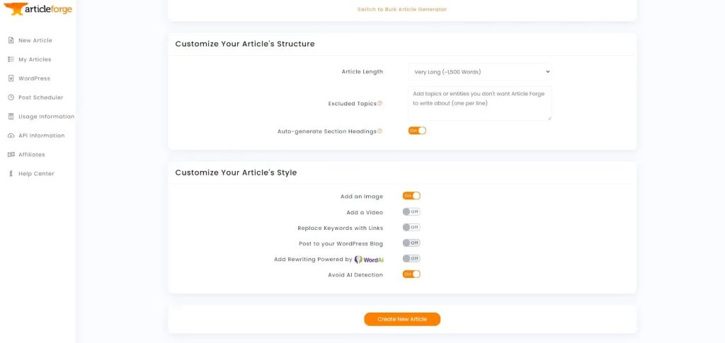This screenshot has height=343, width=725.
Task: Open New Article in sidebar
Action: (35, 40)
